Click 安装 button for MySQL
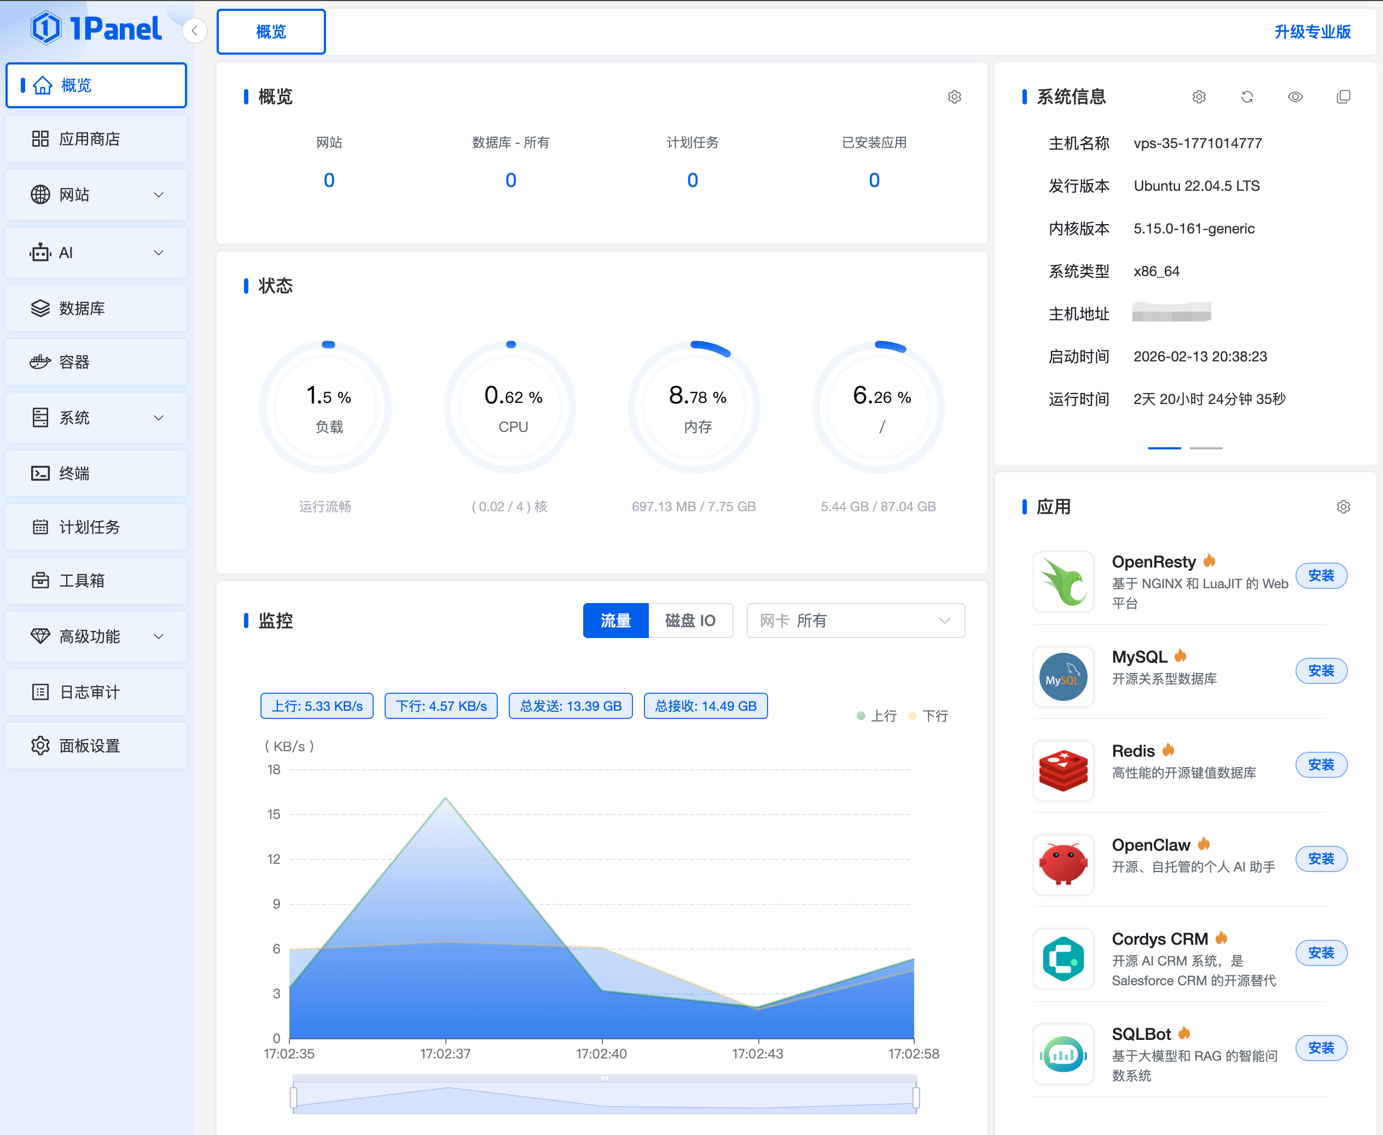1383x1135 pixels. 1321,671
